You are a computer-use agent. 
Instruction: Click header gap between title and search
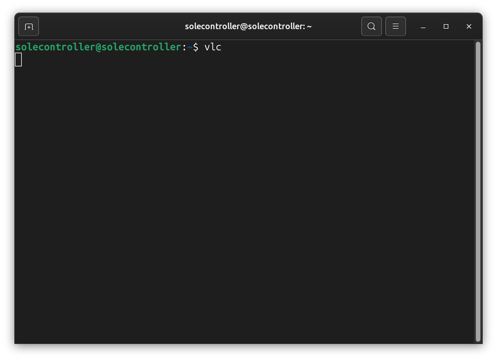[x=336, y=26]
